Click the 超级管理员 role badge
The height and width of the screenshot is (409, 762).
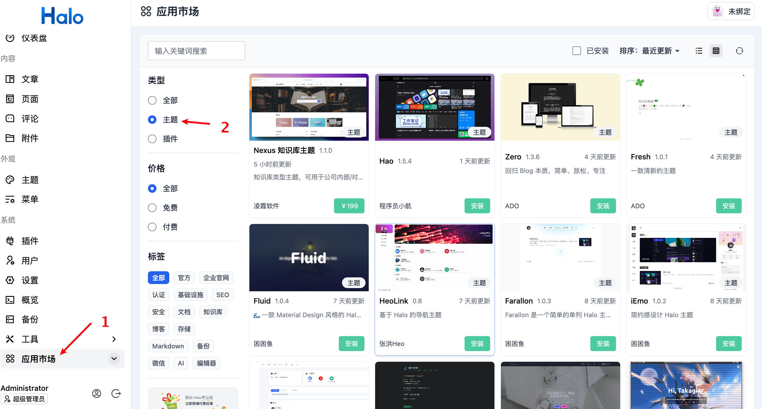(25, 399)
